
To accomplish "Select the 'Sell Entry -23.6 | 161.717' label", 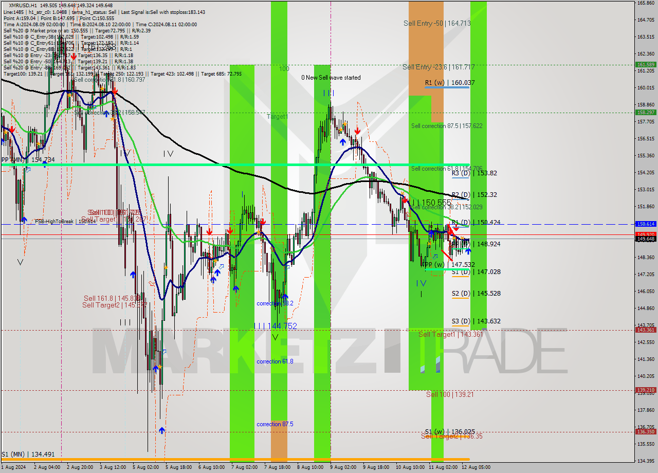I will [438, 67].
